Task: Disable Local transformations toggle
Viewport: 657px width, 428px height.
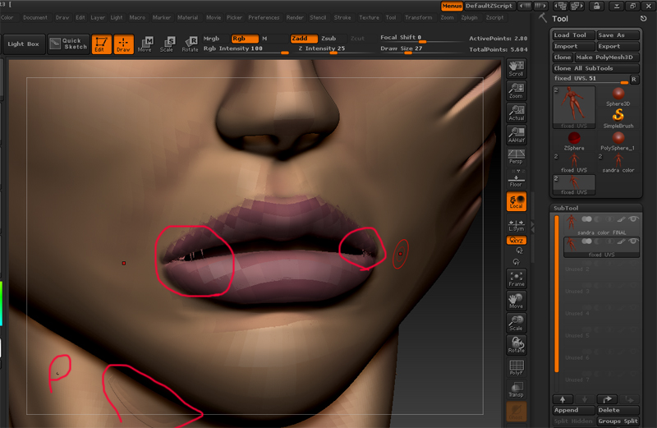Action: (516, 201)
